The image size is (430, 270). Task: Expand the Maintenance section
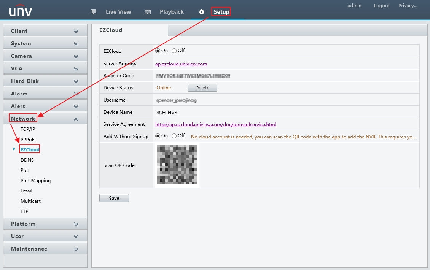tap(45, 249)
